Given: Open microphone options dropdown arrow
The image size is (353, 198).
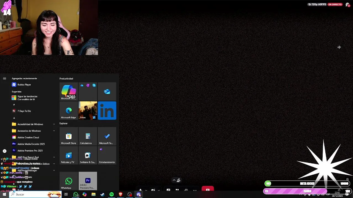Looking at the screenshot, I should 146,190.
